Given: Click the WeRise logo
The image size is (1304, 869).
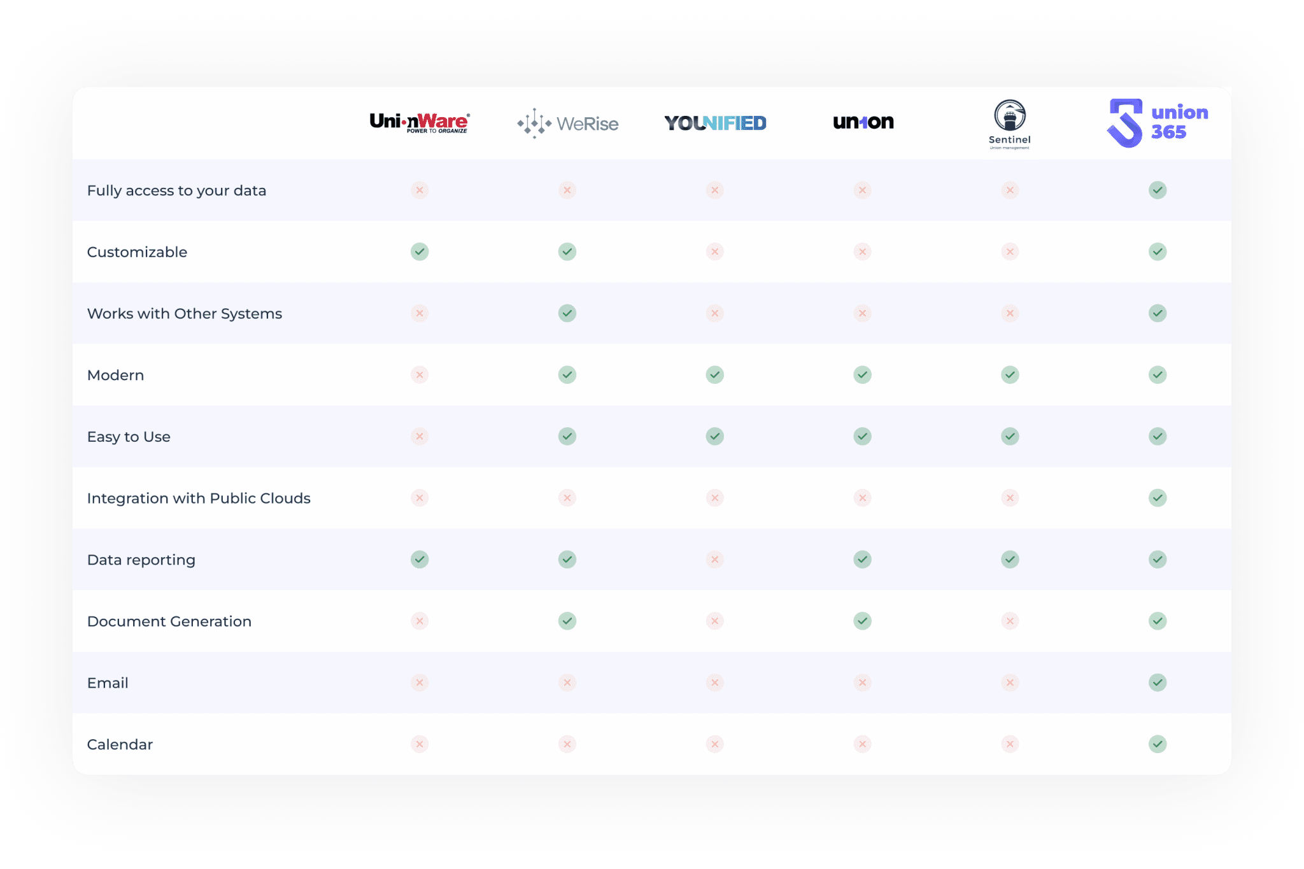Looking at the screenshot, I should [567, 123].
